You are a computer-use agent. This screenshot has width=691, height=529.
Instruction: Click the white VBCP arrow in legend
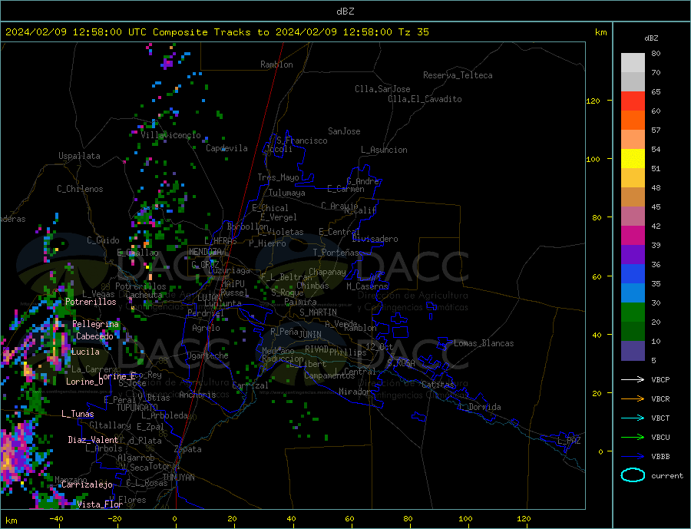pos(633,379)
